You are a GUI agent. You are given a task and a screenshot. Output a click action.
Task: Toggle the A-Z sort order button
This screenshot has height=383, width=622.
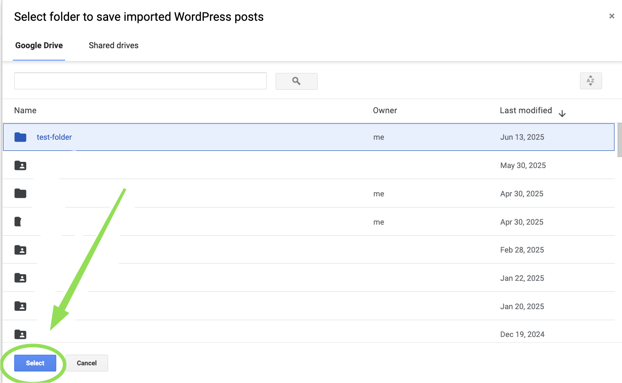[x=591, y=81]
